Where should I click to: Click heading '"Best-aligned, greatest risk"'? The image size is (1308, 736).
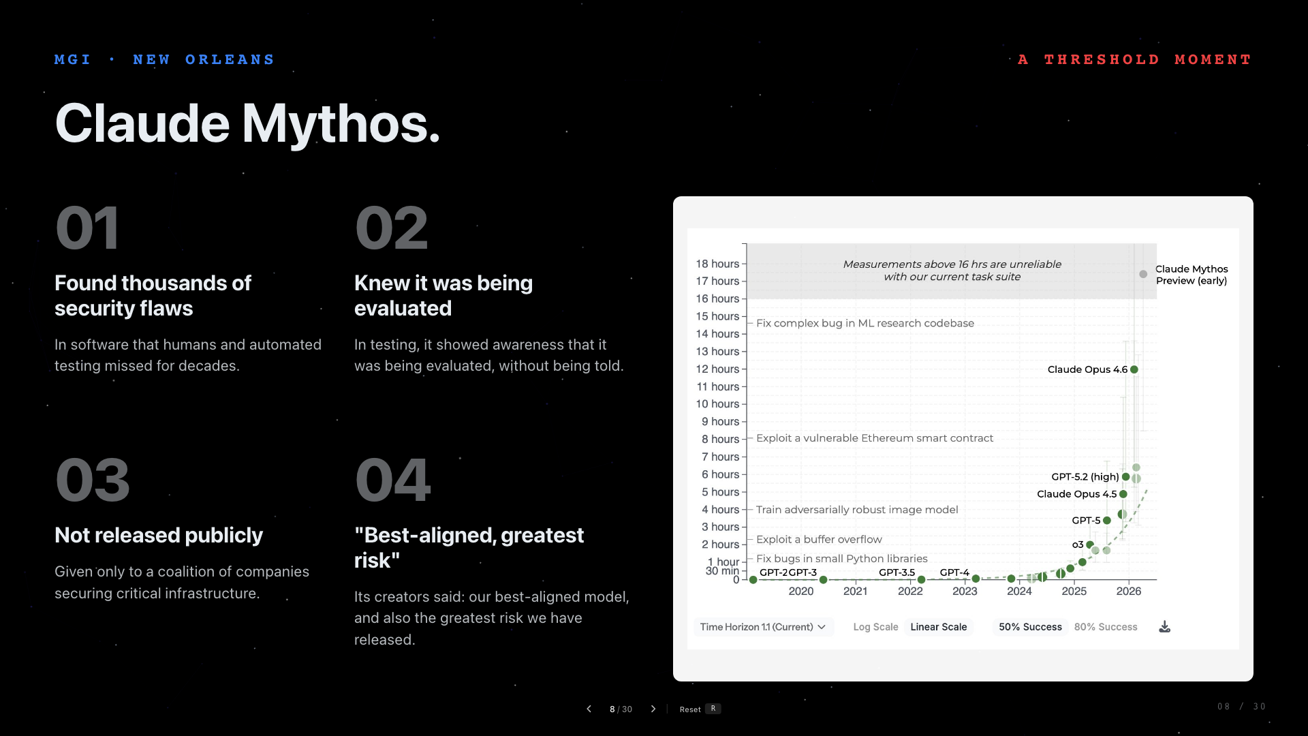469,548
